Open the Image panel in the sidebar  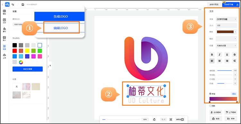4,38
